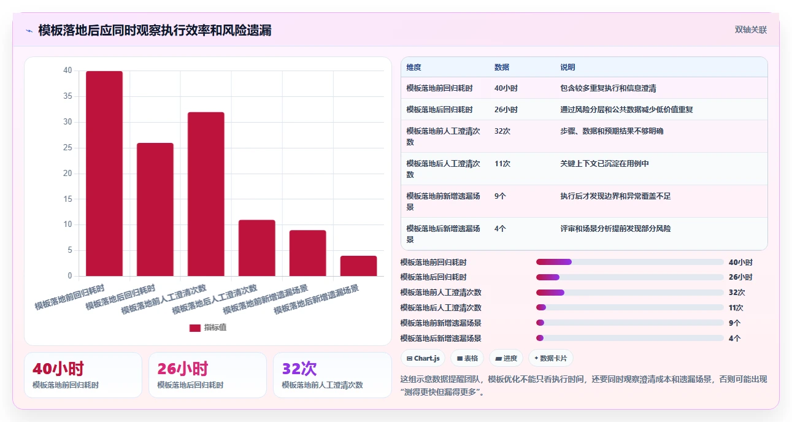The image size is (792, 422).
Task: Open the 26小时 模板落地后回归耗时 stat card
Action: 207,375
